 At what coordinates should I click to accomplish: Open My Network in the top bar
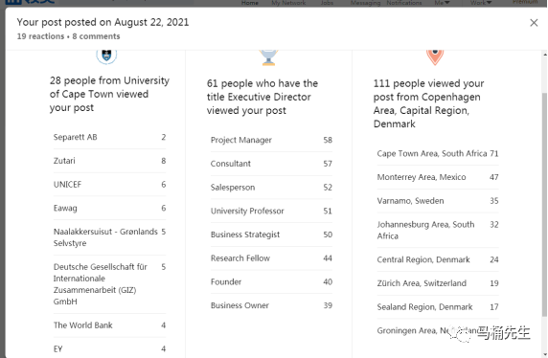pyautogui.click(x=288, y=3)
